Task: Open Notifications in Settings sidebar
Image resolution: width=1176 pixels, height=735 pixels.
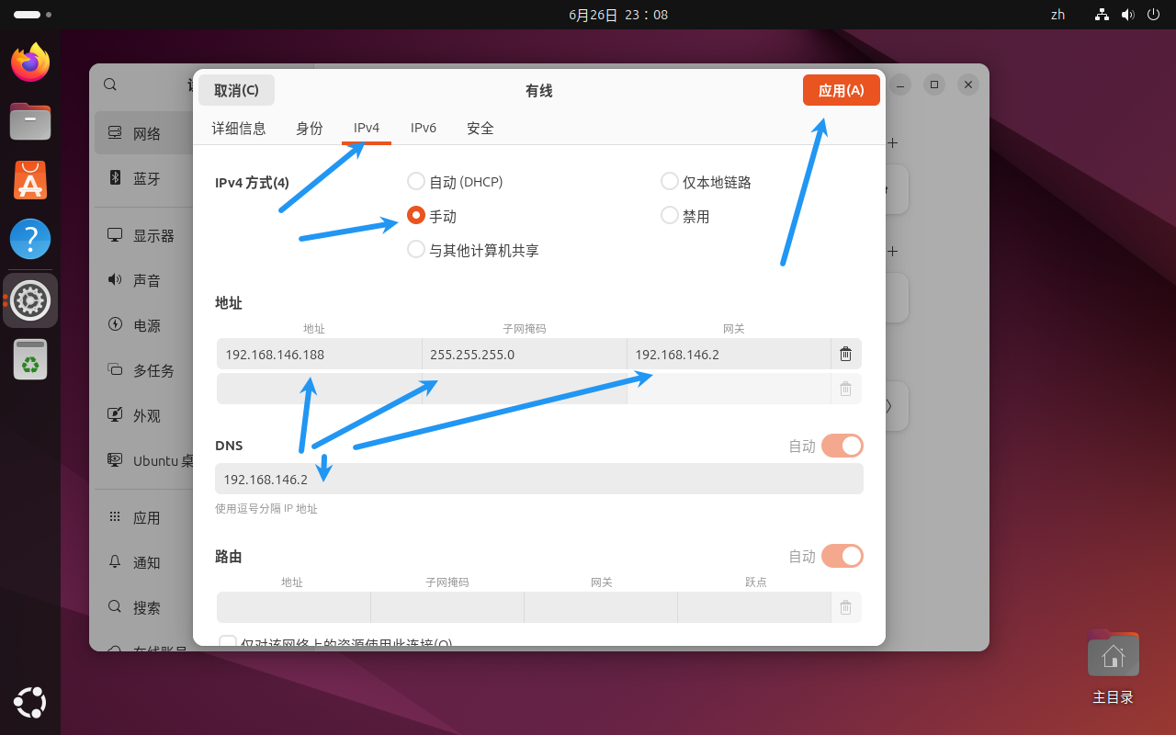Action: coord(143,562)
